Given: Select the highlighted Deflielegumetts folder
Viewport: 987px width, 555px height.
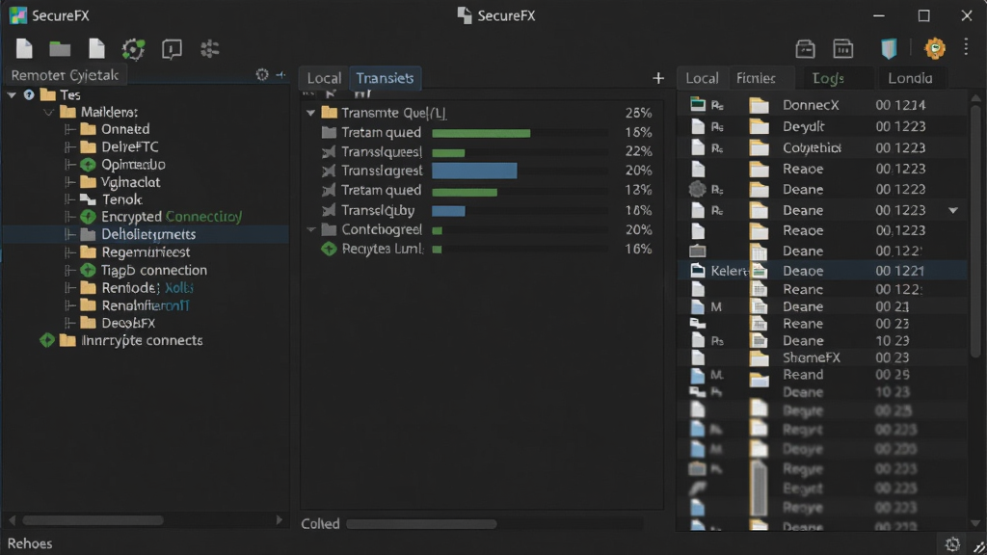Looking at the screenshot, I should click(x=147, y=234).
